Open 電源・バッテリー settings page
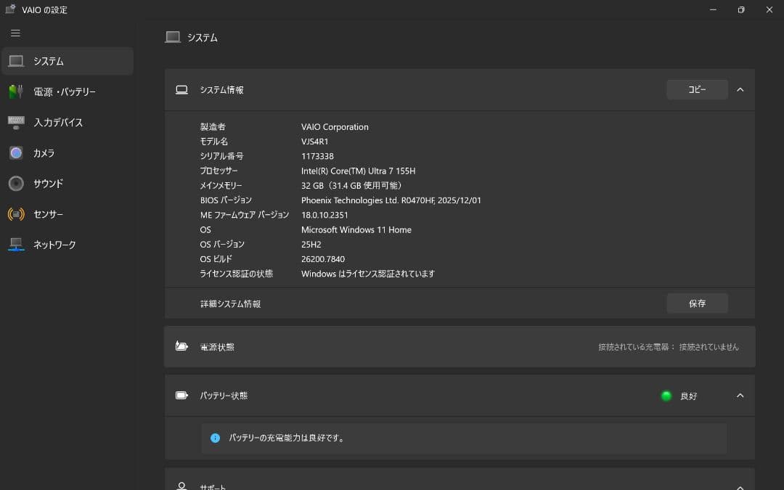The image size is (784, 490). (x=68, y=91)
